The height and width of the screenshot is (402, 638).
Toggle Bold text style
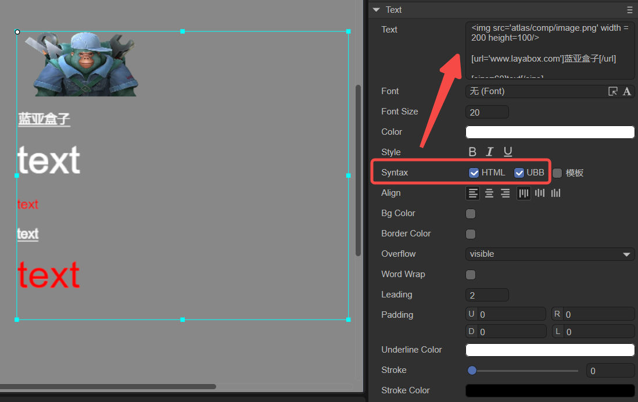pyautogui.click(x=472, y=152)
